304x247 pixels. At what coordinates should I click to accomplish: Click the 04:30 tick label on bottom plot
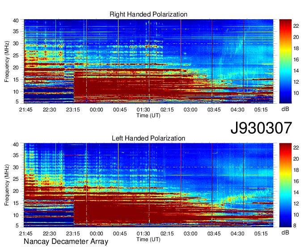click(x=237, y=234)
